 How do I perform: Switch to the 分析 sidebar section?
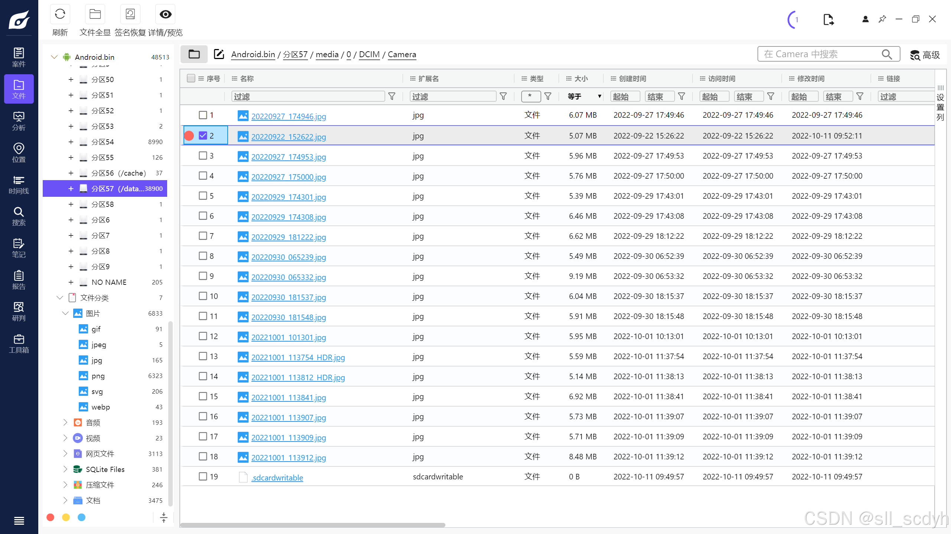19,121
